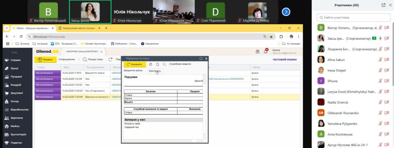394x148 pixels.
Task: Go to the Роздріб sidebar section
Action: (x=16, y=85)
